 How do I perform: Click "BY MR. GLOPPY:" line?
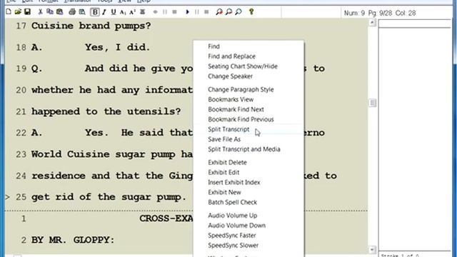tap(73, 240)
